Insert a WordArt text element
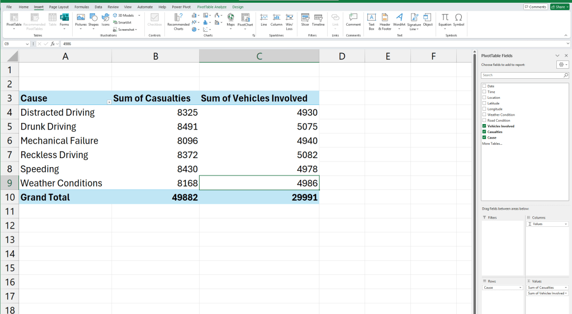572x314 pixels. [x=399, y=20]
